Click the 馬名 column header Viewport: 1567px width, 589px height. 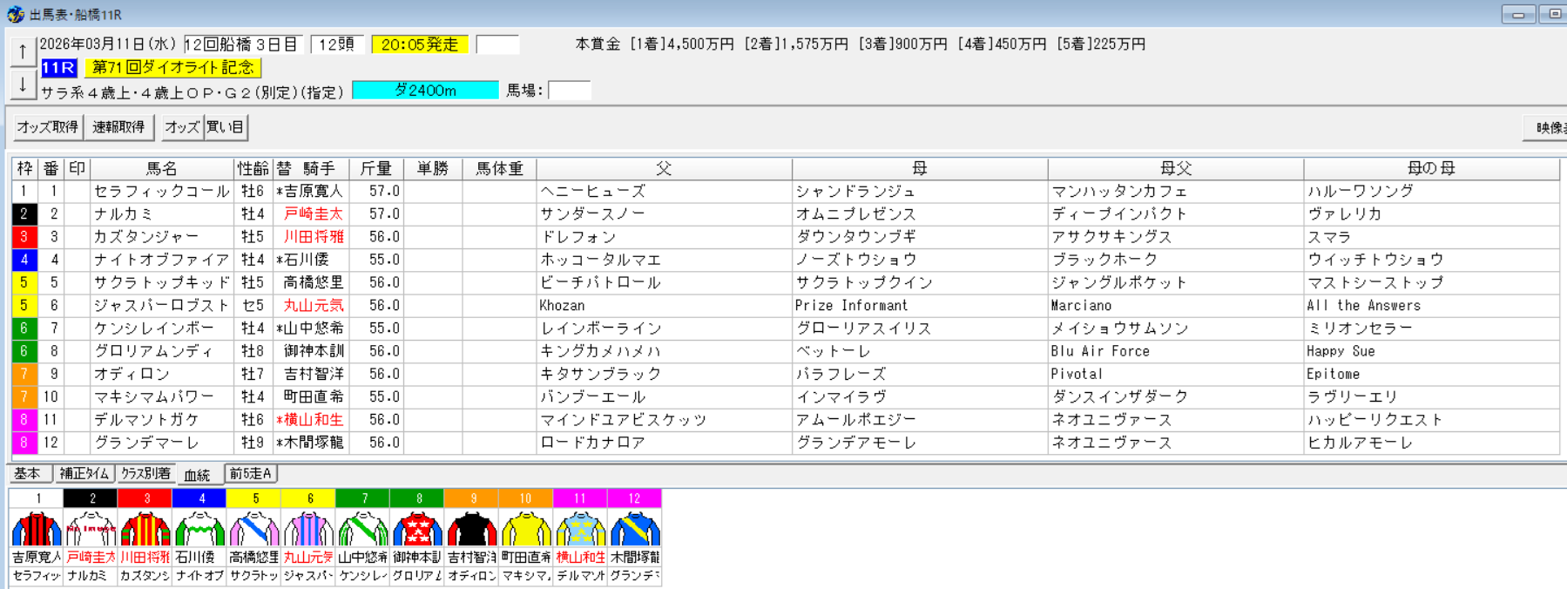[x=162, y=168]
